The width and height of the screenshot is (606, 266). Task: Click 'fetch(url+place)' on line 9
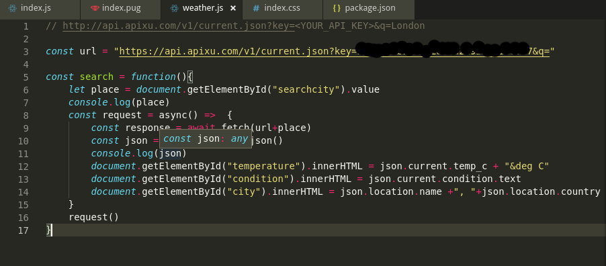pos(266,128)
